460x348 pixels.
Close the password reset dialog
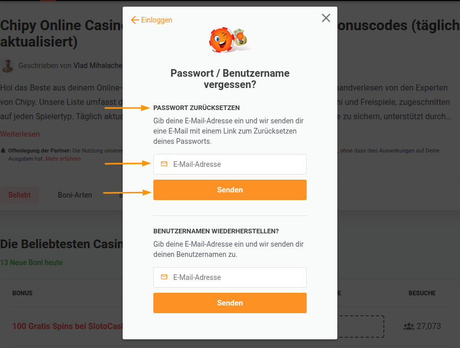326,18
